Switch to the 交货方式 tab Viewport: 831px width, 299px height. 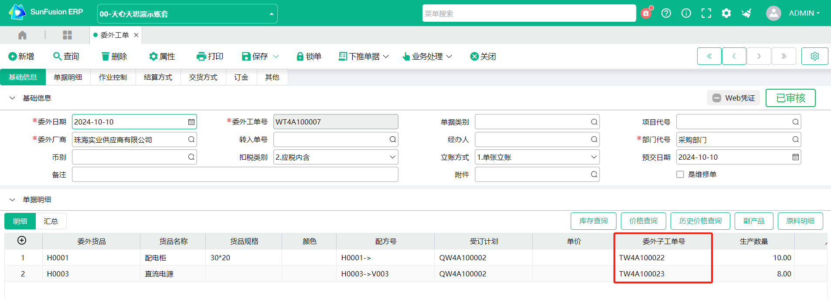(203, 77)
